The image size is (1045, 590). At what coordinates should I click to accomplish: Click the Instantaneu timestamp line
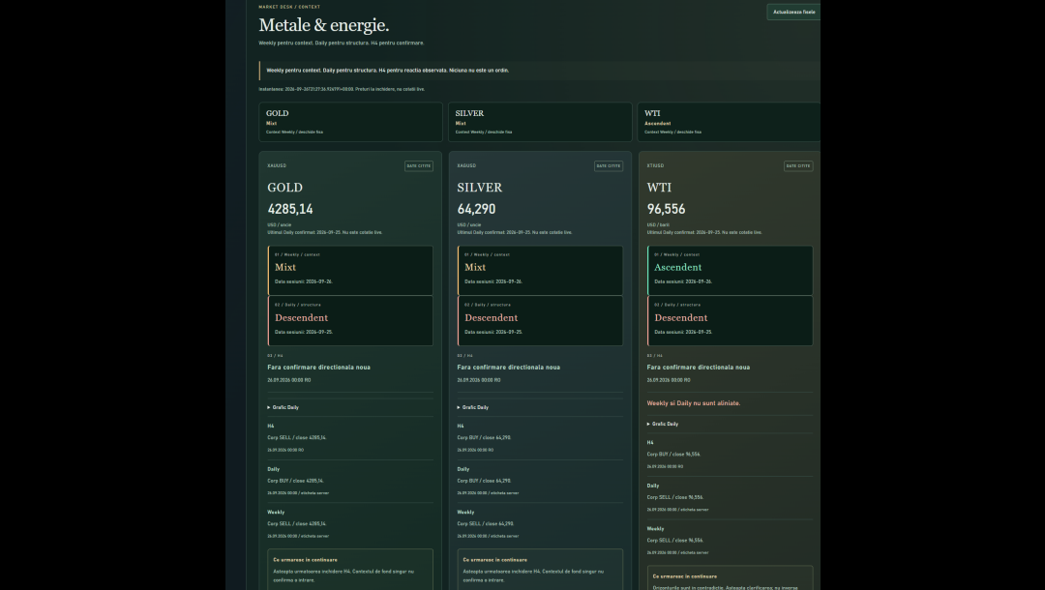pyautogui.click(x=342, y=89)
